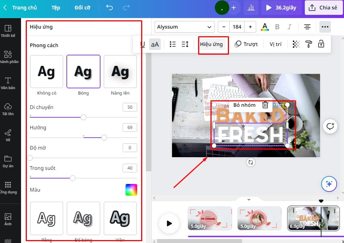Image resolution: width=344 pixels, height=243 pixels.
Task: Toggle bold formatting for the text
Action: [277, 26]
